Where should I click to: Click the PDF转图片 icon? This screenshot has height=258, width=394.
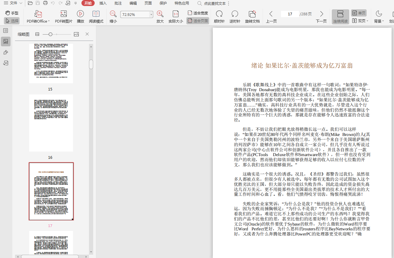[63, 14]
